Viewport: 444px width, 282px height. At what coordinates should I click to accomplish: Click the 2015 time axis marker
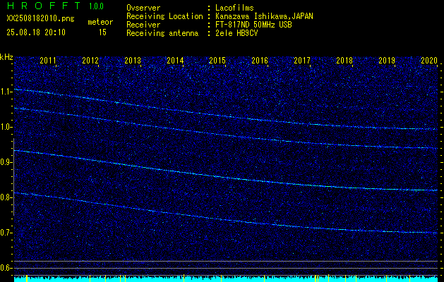click(217, 60)
